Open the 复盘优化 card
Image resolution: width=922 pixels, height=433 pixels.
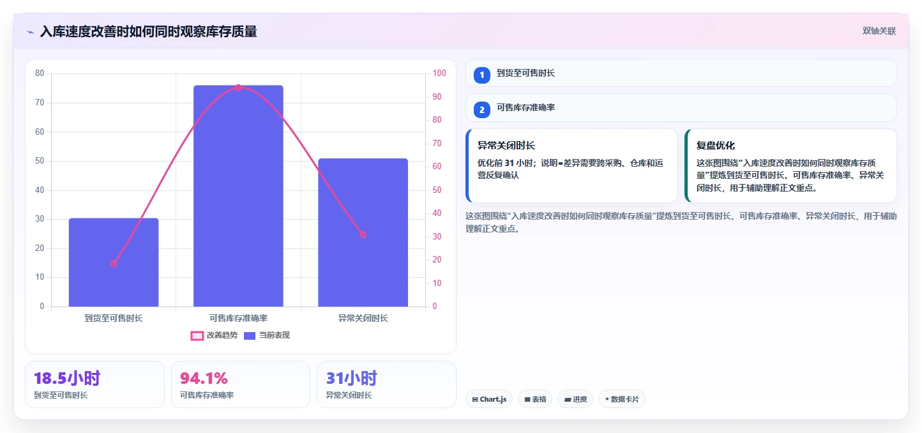[x=790, y=165]
